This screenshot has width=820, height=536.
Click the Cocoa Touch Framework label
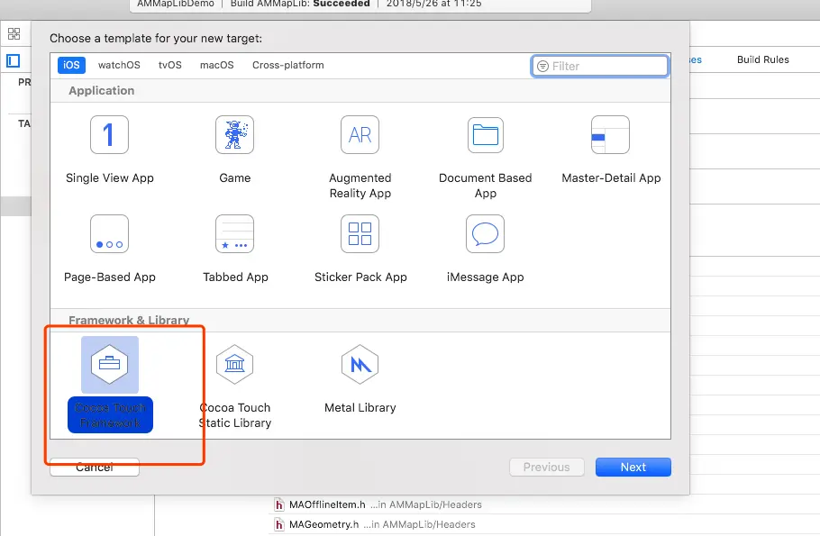point(110,414)
